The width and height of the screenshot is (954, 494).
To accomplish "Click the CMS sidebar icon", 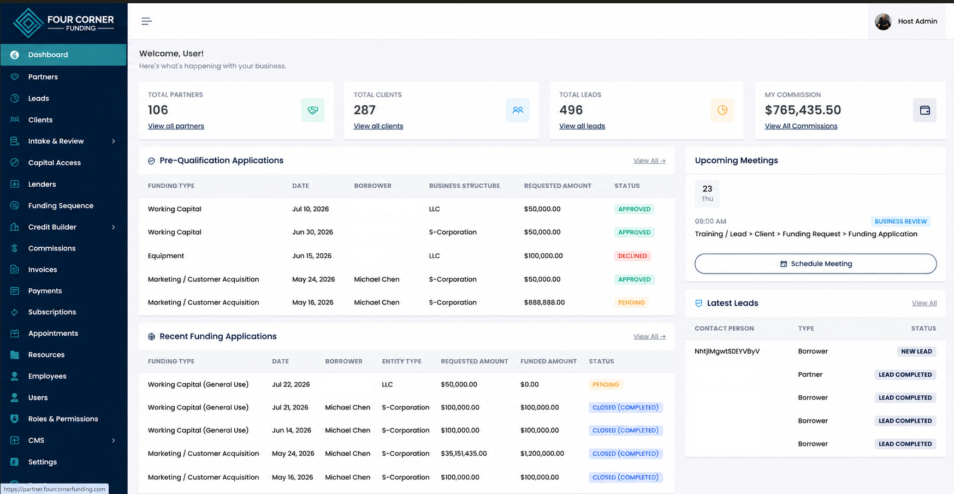I will (15, 440).
